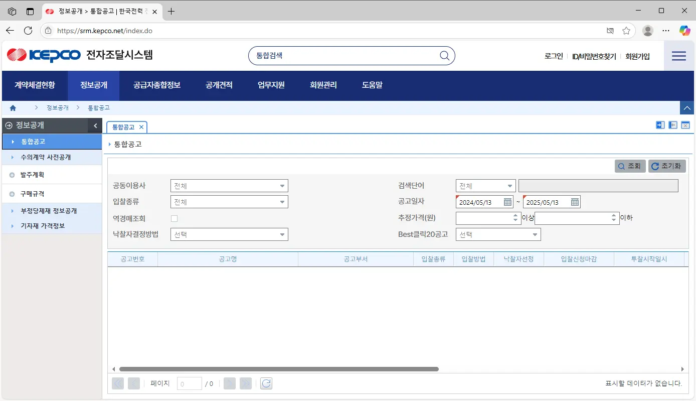Screen dimensions: 696x401
Task: Click the first blue tab-layout icon
Action: point(660,125)
